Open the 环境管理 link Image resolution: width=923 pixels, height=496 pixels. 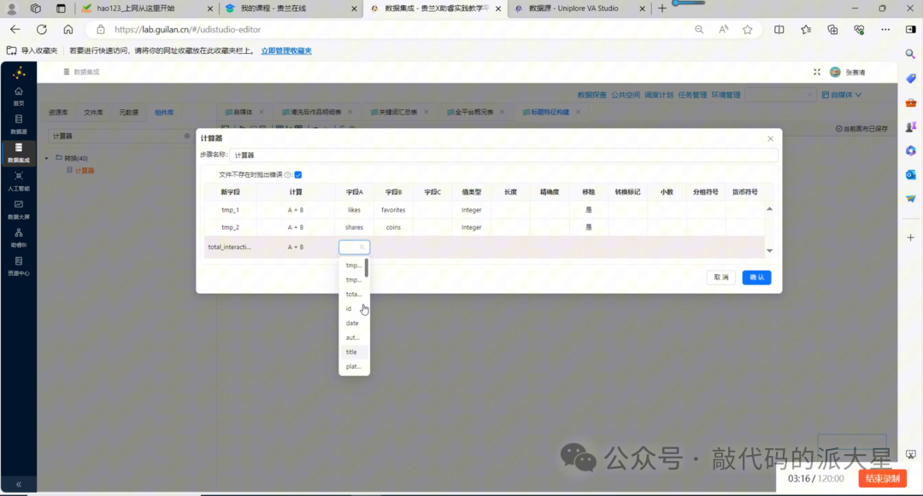click(x=726, y=95)
